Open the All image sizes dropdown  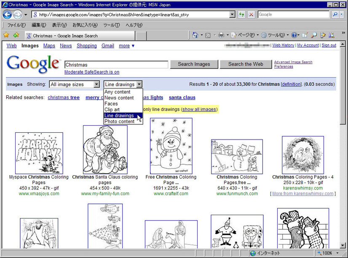click(74, 84)
